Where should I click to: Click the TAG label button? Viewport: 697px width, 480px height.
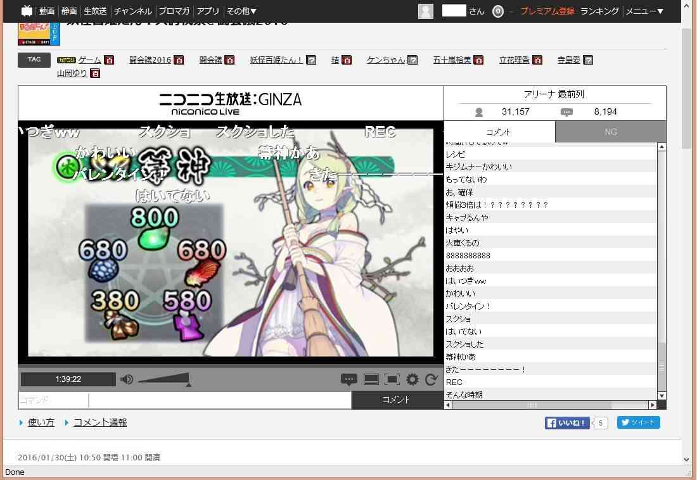point(34,60)
